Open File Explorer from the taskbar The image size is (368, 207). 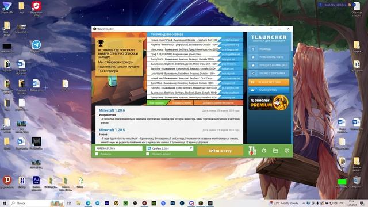click(79, 203)
